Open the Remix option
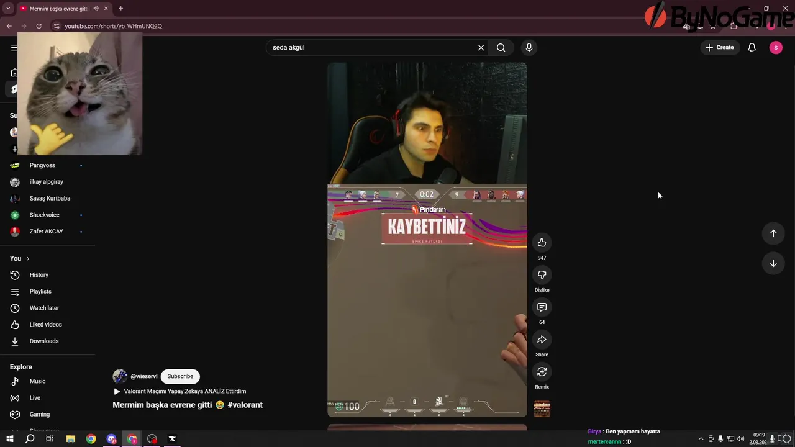The height and width of the screenshot is (447, 795). [542, 372]
